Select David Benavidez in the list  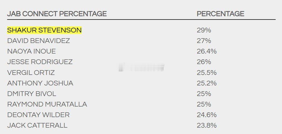(x=38, y=41)
